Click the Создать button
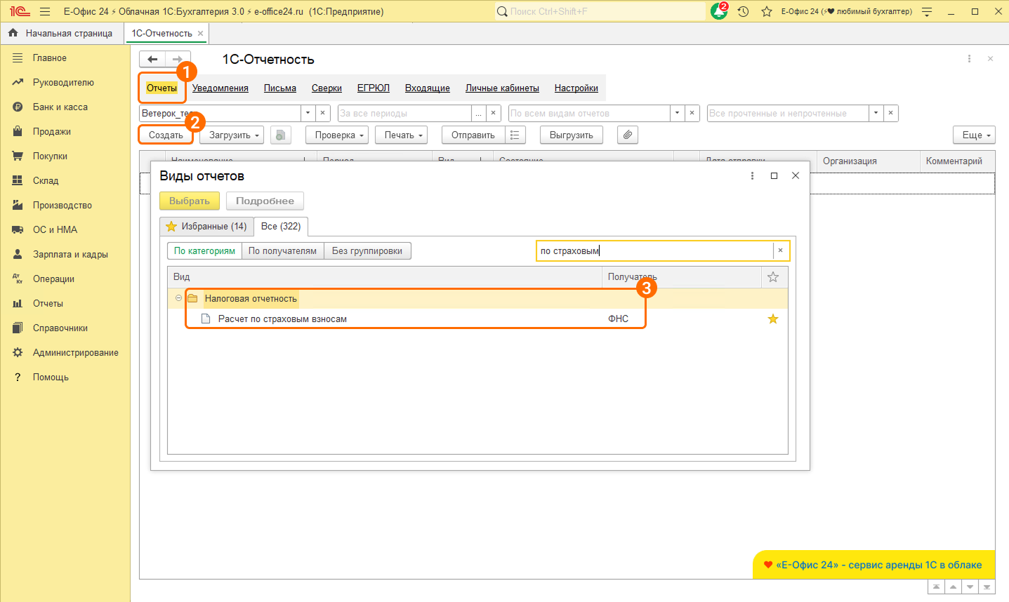 (166, 135)
